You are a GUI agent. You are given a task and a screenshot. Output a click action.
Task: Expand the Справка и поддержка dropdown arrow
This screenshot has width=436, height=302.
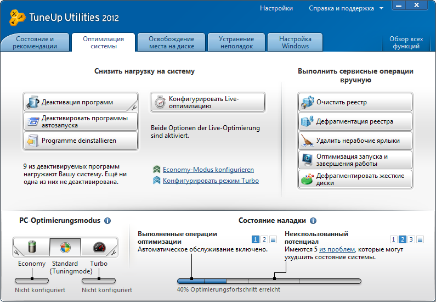tap(382, 8)
